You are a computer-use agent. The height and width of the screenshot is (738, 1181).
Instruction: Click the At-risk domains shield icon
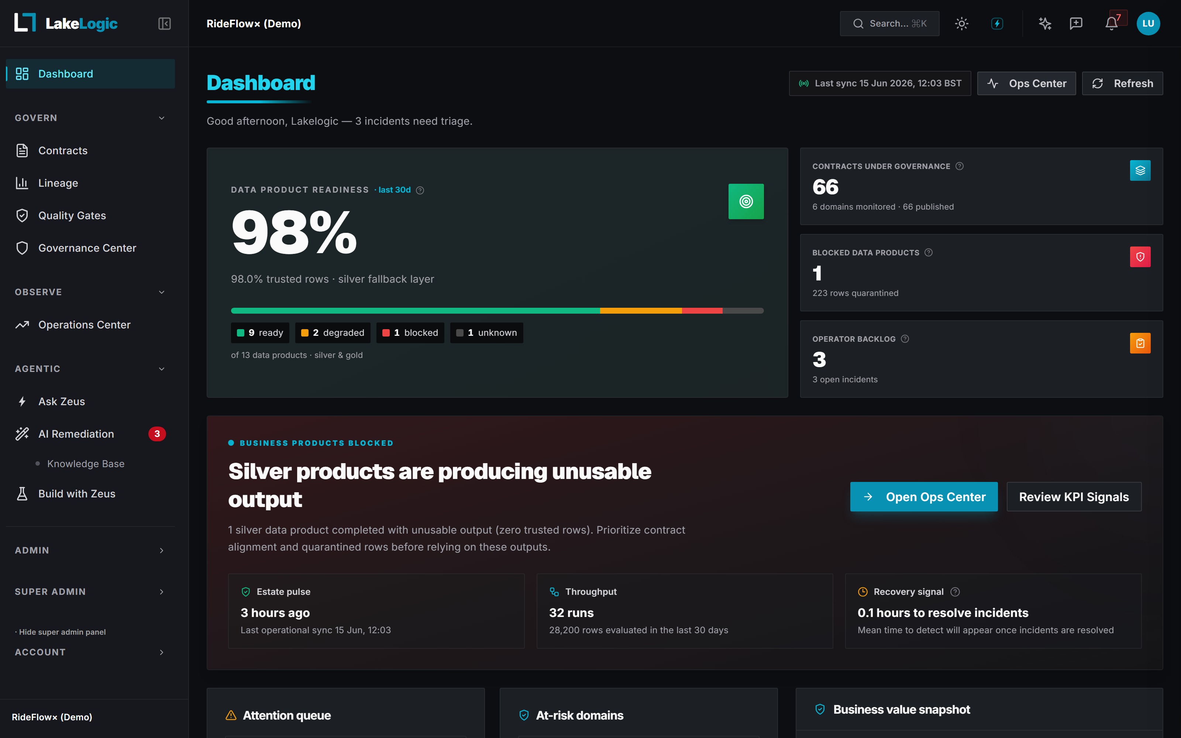click(x=524, y=715)
